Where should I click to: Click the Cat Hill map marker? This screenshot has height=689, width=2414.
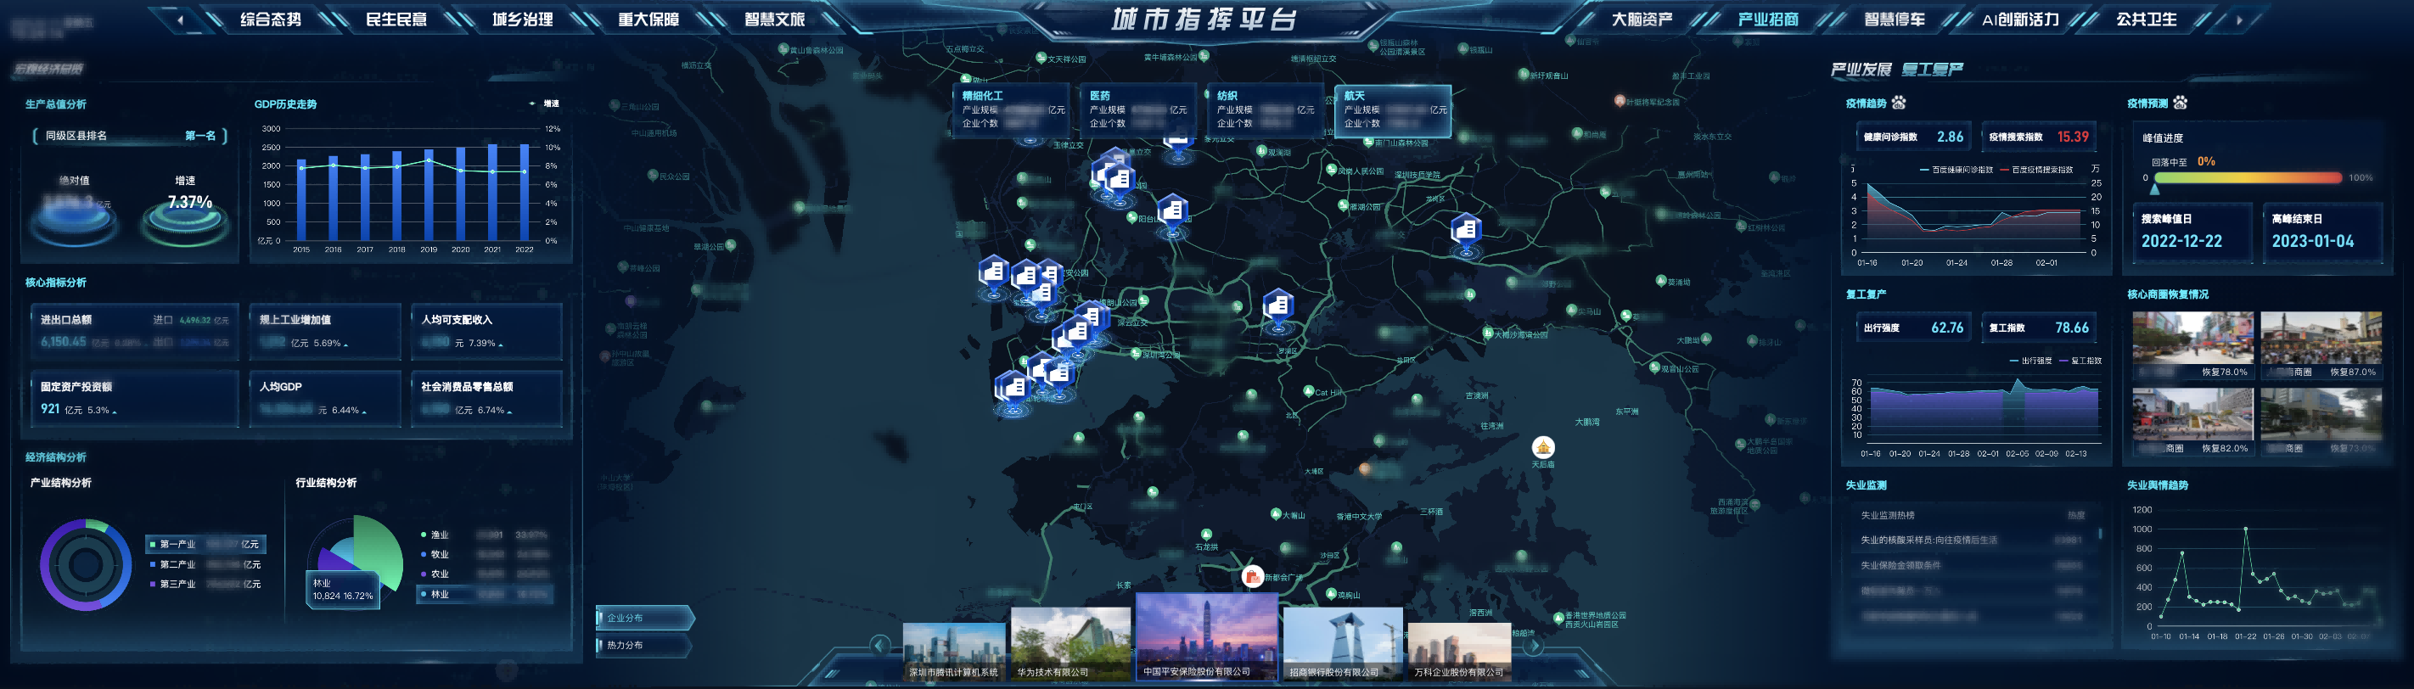tap(1308, 392)
